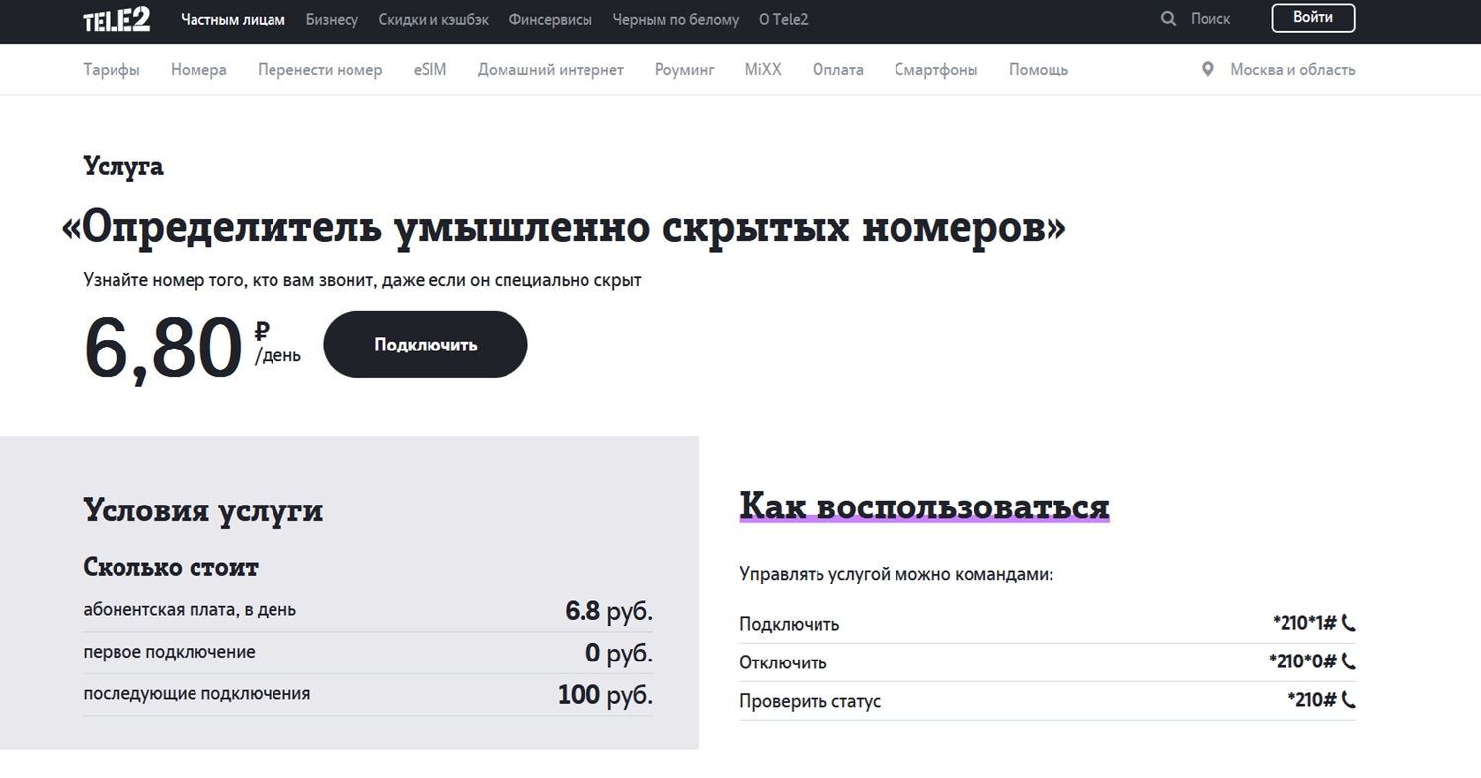1481x778 pixels.
Task: Click the Управлять услугой можно командами text
Action: point(896,573)
